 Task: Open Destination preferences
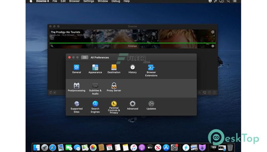point(114,69)
